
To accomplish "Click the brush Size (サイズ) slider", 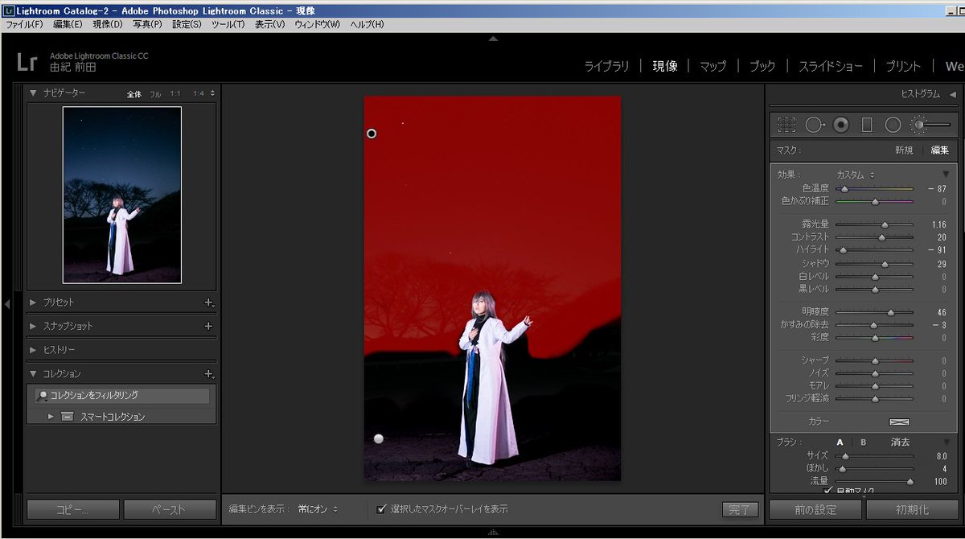I will click(875, 456).
